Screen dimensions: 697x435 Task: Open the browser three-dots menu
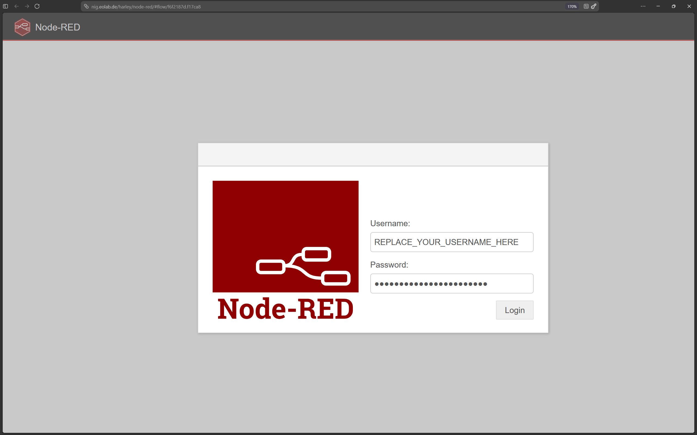pos(643,6)
